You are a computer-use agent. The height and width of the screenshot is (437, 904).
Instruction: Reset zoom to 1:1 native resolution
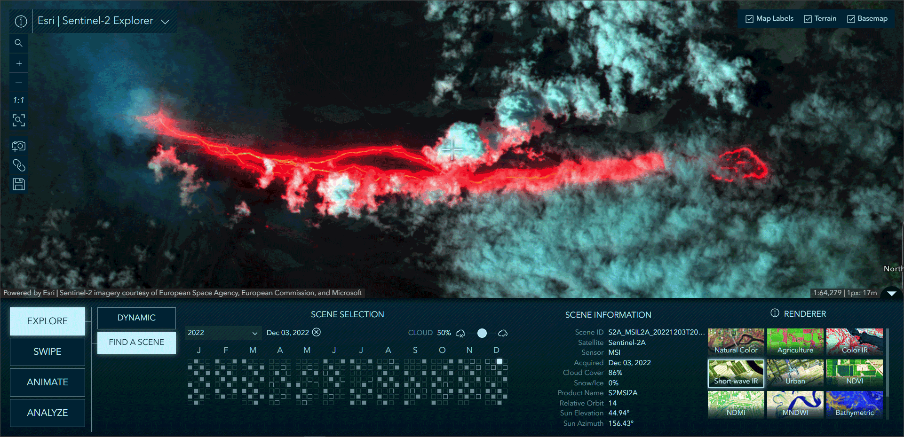[x=19, y=100]
